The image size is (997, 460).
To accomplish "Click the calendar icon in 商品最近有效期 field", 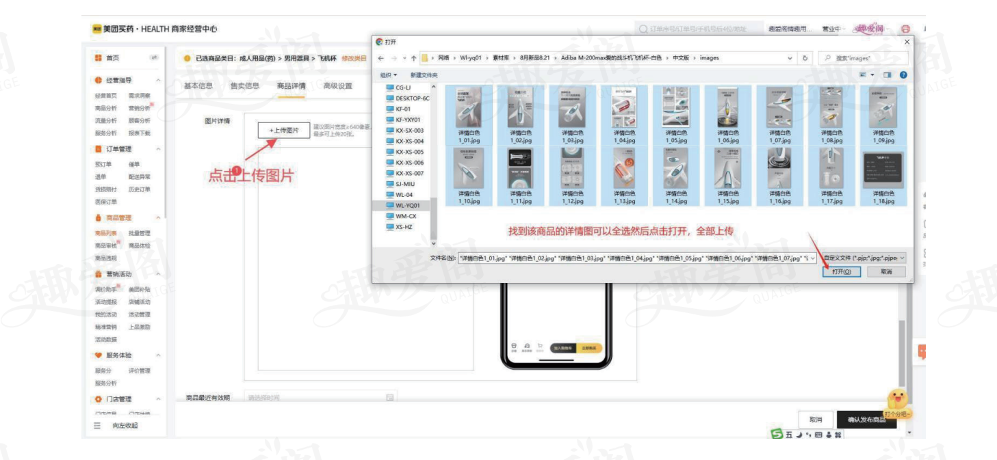I will click(389, 398).
